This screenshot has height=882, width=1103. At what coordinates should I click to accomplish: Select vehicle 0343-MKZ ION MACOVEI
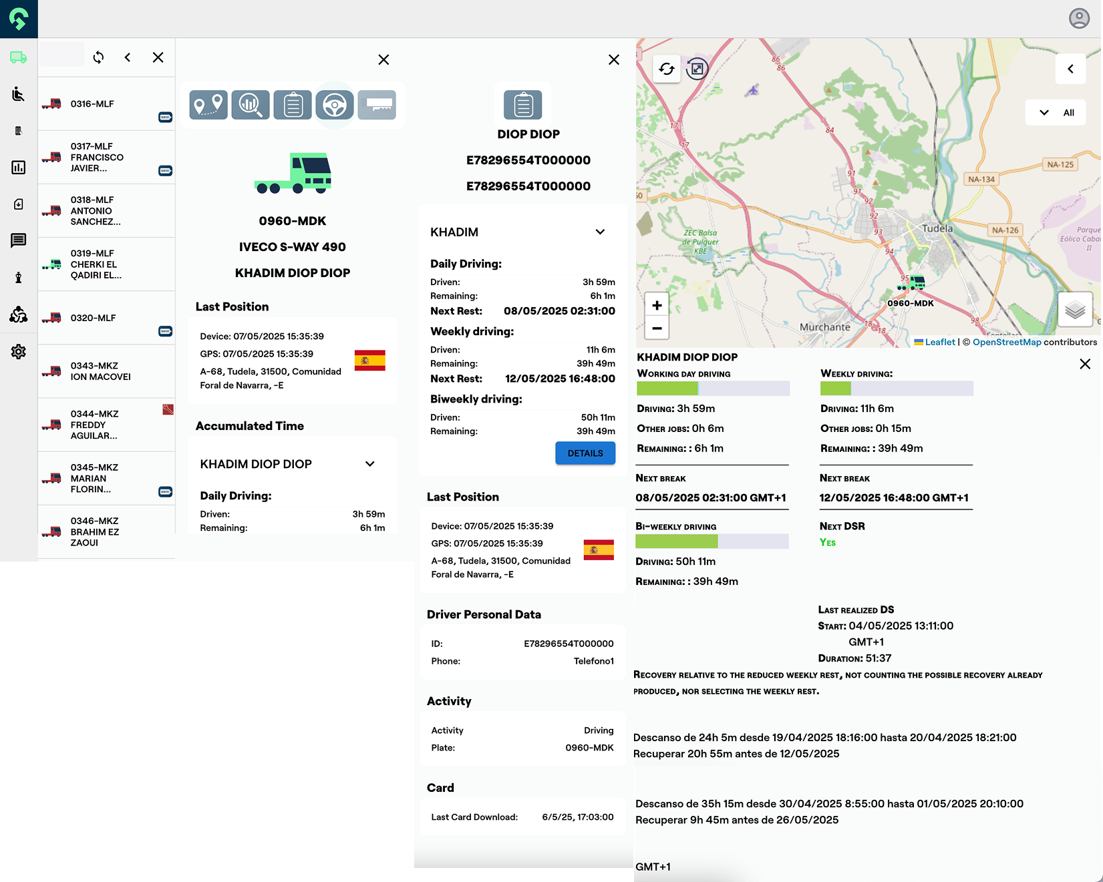[107, 371]
